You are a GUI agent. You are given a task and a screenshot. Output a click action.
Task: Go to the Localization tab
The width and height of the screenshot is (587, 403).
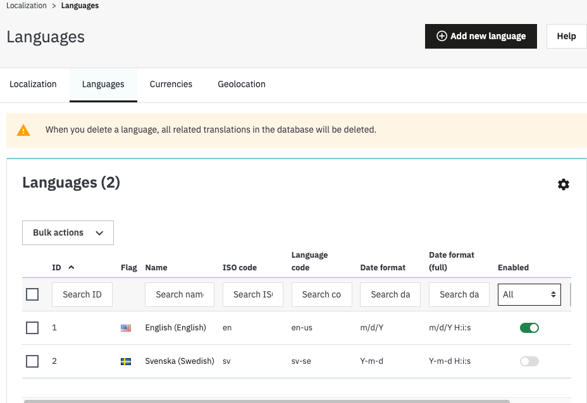click(x=33, y=84)
